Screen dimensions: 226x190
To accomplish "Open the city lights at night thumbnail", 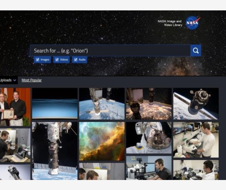I will 149,104.
